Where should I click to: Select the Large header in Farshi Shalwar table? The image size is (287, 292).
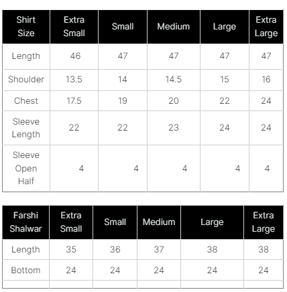click(212, 222)
